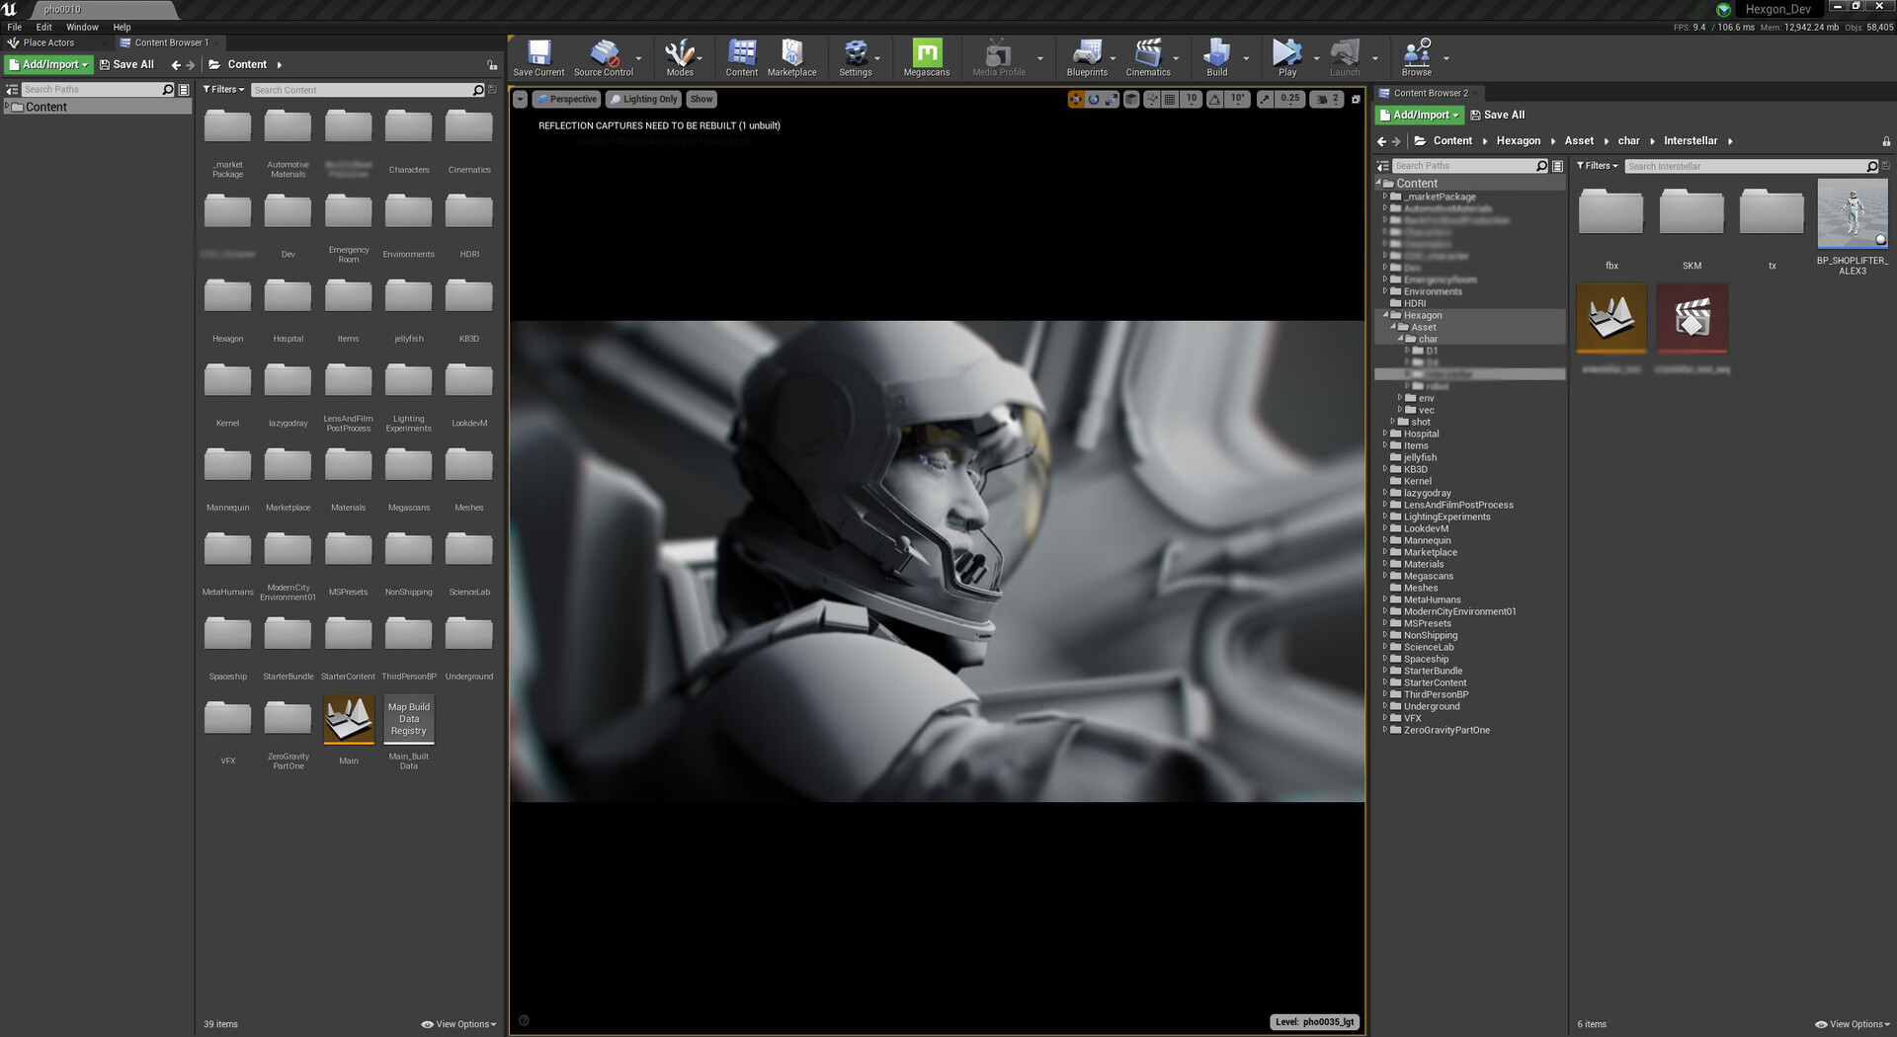
Task: Open the Modes toolbar button
Action: click(680, 57)
